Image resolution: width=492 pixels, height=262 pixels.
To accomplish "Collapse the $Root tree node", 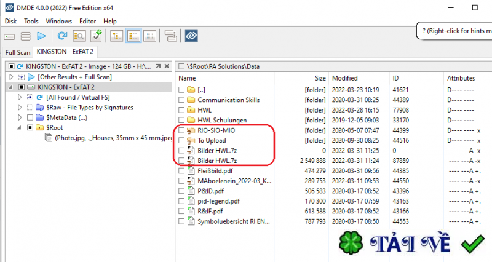I will point(20,128).
